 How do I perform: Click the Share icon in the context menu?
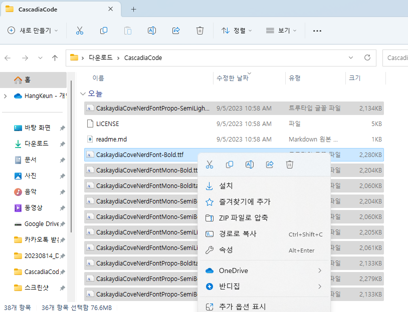270,164
